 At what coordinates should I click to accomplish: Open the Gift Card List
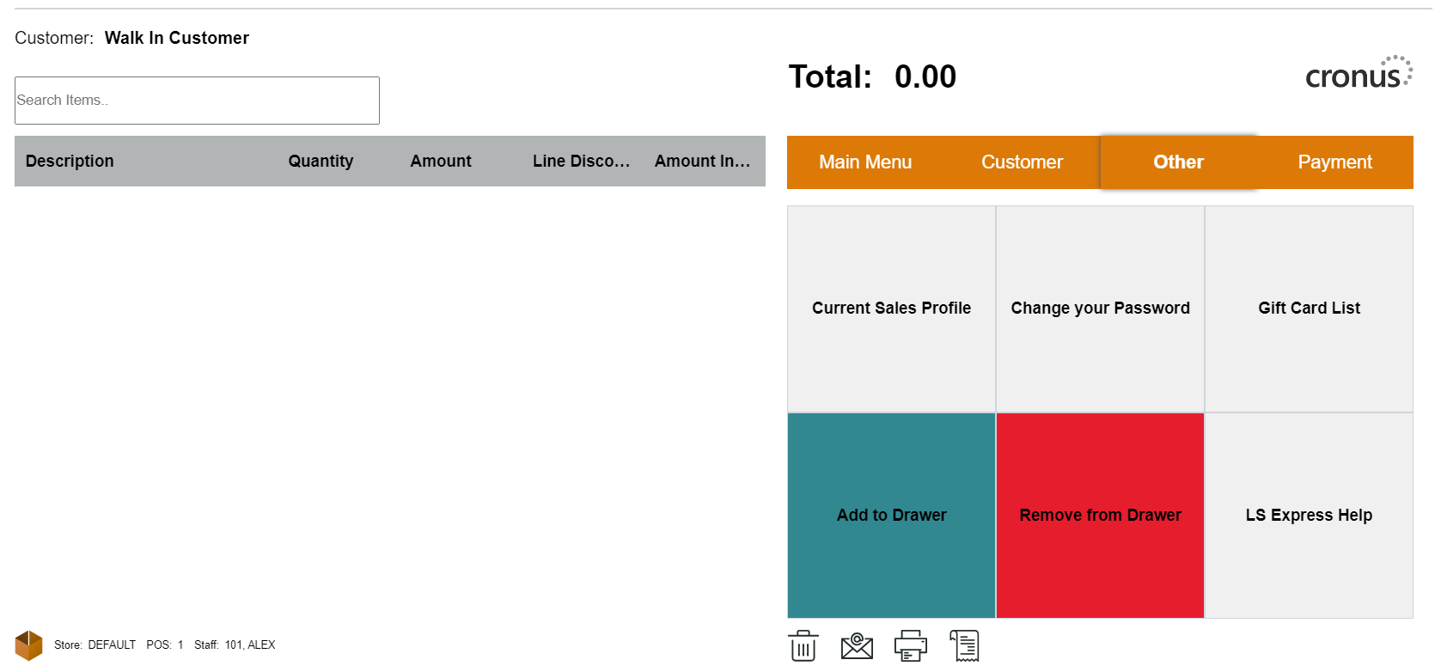click(1309, 309)
